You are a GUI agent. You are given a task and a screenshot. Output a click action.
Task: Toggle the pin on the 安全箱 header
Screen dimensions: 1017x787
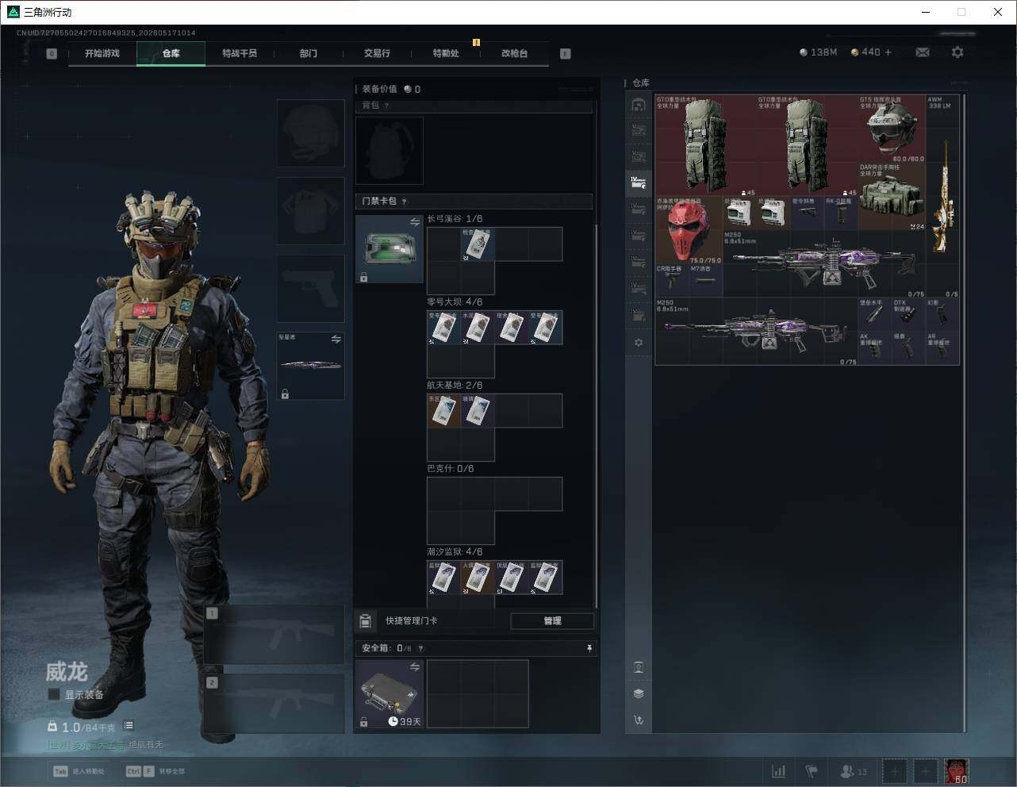589,648
